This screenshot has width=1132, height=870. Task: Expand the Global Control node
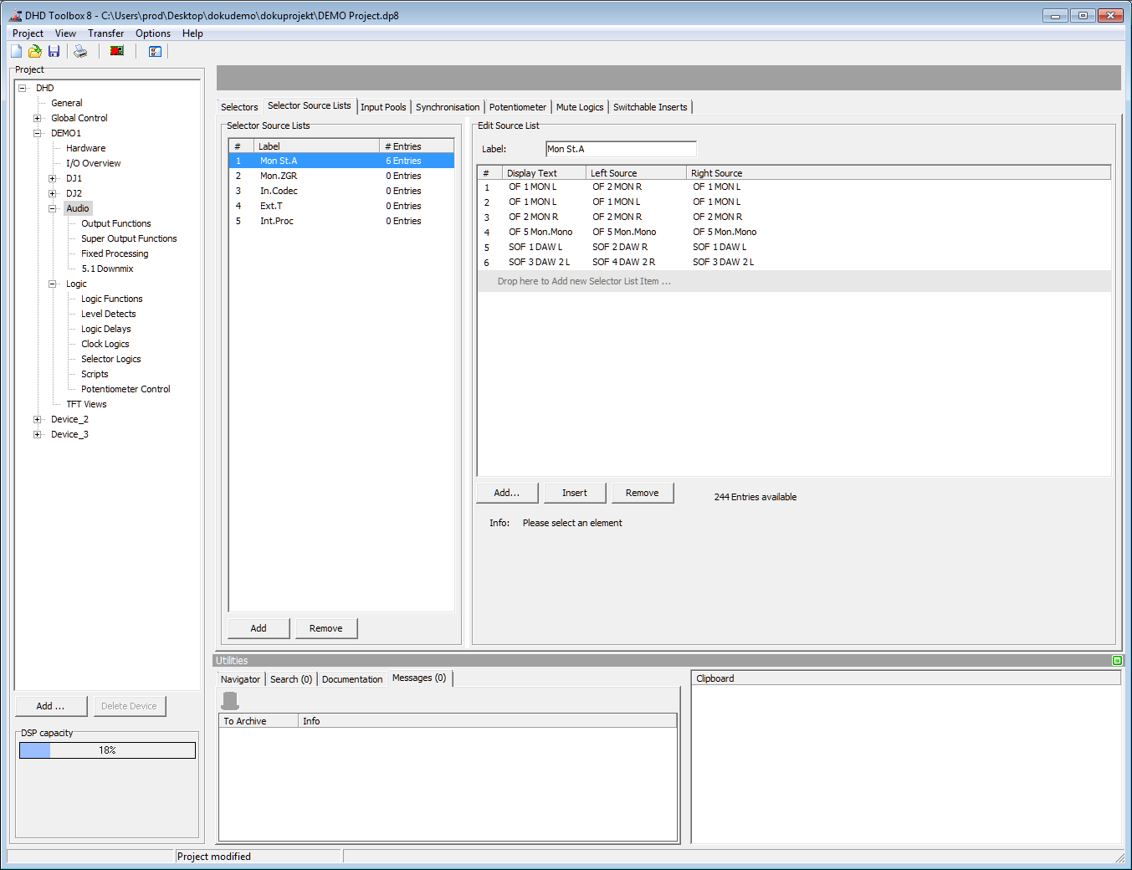click(37, 117)
